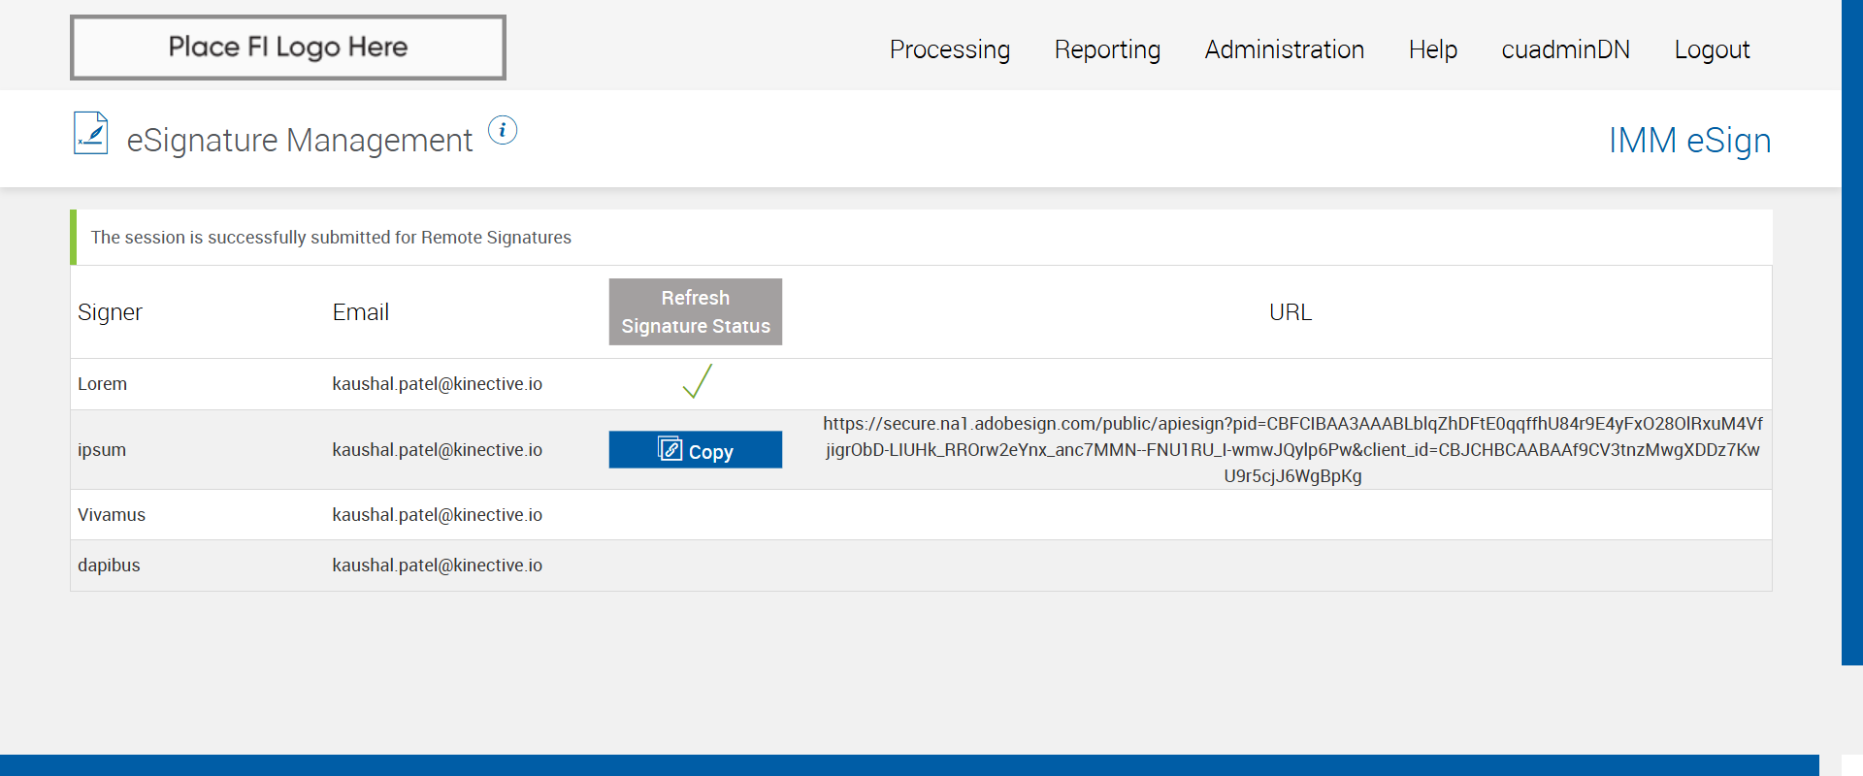The width and height of the screenshot is (1863, 776).
Task: Open the Help menu
Action: [x=1432, y=49]
